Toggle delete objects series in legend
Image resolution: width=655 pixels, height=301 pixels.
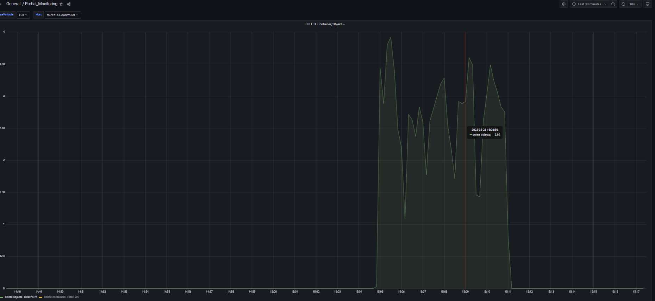(x=13, y=297)
